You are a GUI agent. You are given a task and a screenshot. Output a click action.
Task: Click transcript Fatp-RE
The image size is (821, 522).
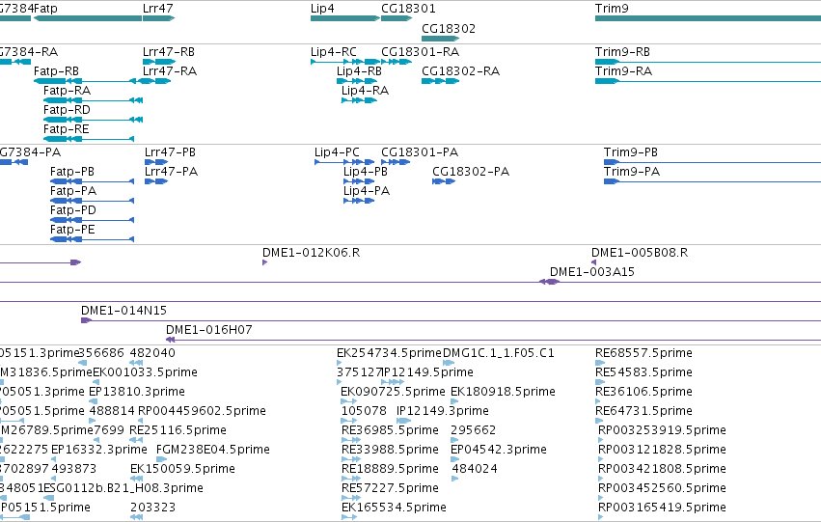point(67,129)
